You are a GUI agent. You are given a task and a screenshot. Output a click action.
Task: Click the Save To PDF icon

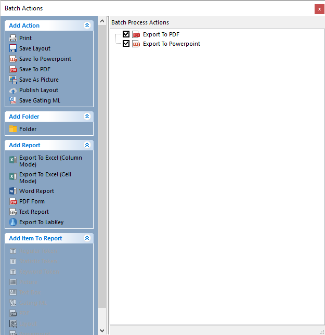[13, 69]
